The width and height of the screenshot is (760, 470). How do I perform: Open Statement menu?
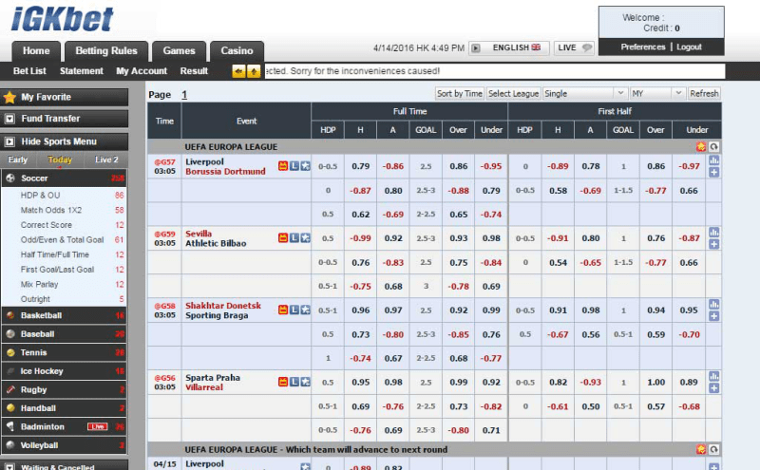82,71
